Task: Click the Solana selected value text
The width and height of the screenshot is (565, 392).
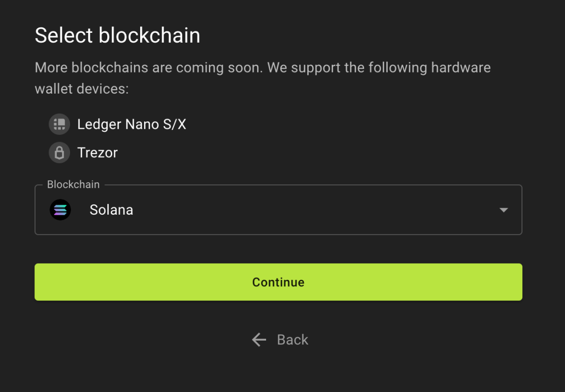Action: (111, 210)
